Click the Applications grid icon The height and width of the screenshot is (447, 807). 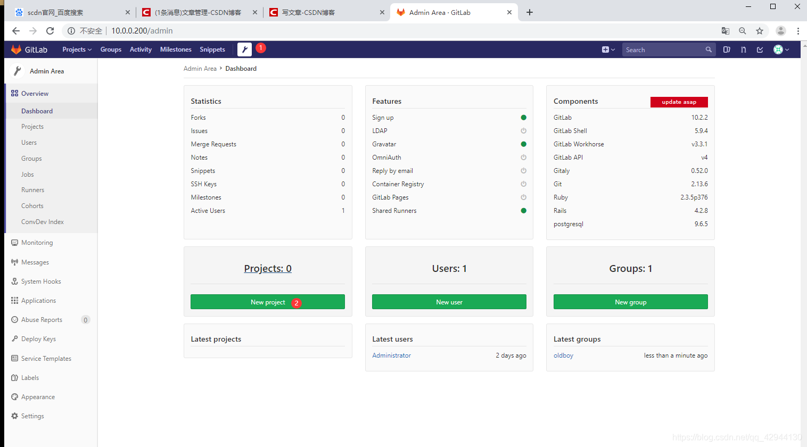14,301
